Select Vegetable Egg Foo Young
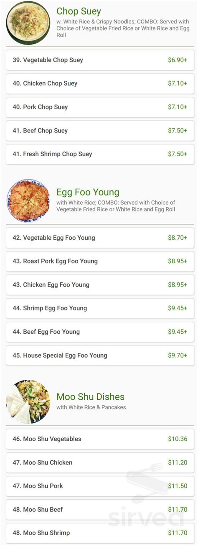 click(x=100, y=238)
